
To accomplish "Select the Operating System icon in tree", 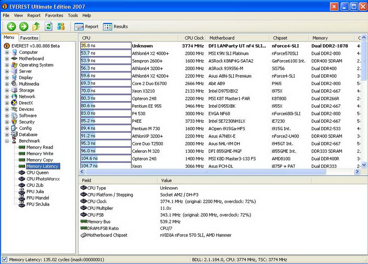I will coord(15,65).
